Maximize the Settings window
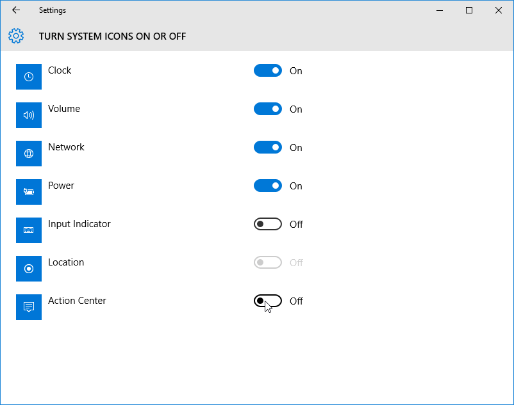The image size is (514, 405). [x=469, y=10]
